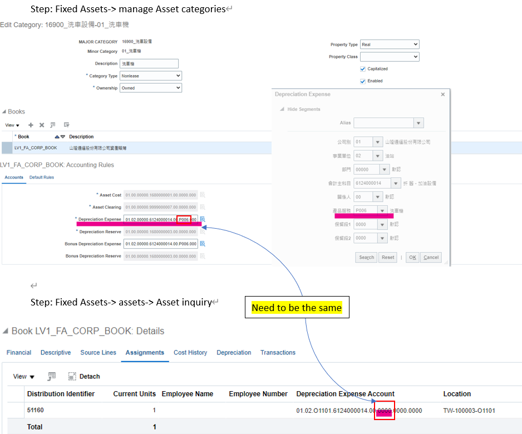Click the add row plus icon in Books

coord(31,125)
